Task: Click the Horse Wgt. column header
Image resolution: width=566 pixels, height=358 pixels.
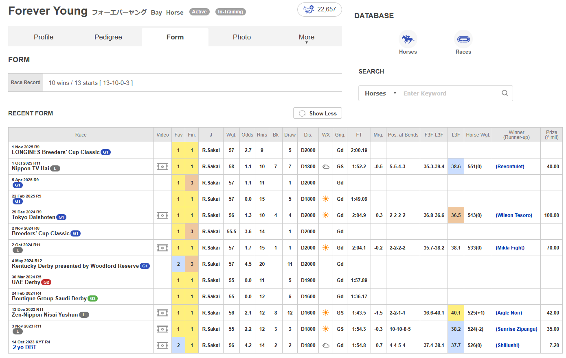Action: [478, 135]
